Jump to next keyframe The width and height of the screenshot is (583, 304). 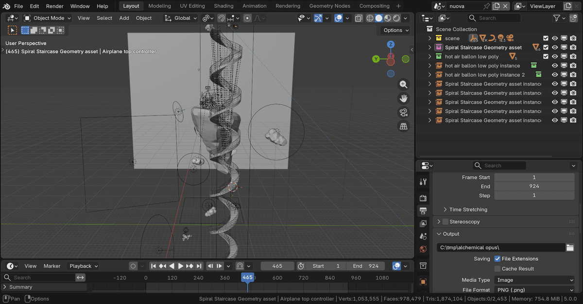(x=190, y=266)
